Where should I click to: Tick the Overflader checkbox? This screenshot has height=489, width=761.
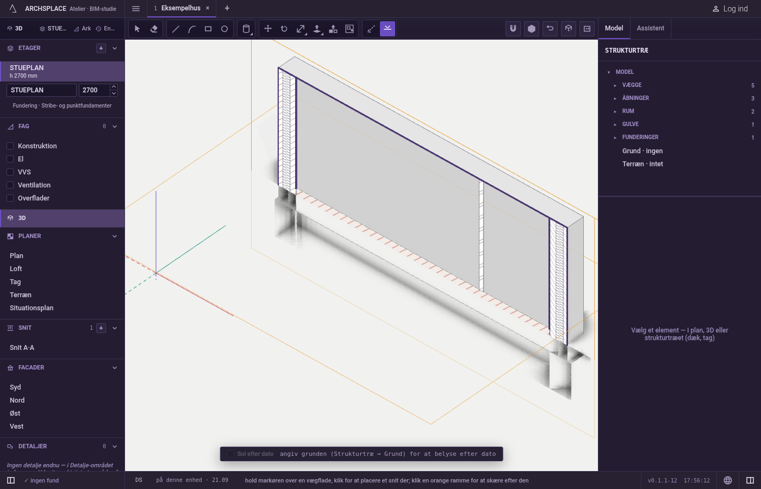[x=10, y=198]
